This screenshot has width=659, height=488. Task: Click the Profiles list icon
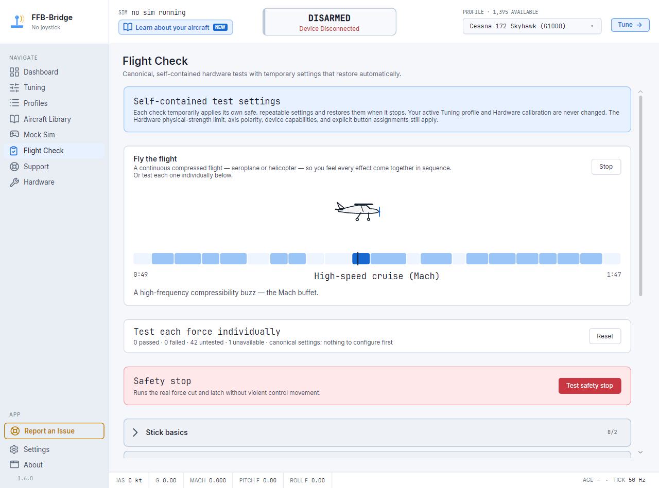pyautogui.click(x=14, y=103)
